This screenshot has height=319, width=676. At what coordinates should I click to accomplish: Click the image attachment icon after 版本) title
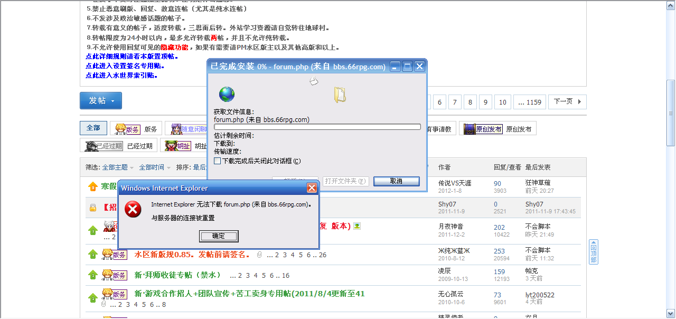click(358, 226)
